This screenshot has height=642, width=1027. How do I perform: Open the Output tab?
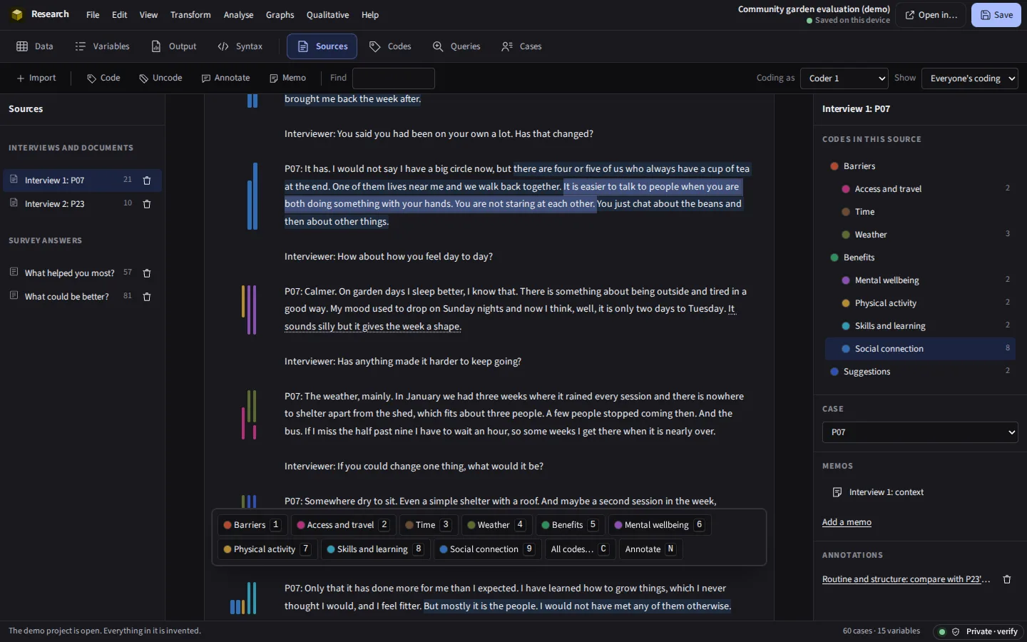click(x=174, y=46)
